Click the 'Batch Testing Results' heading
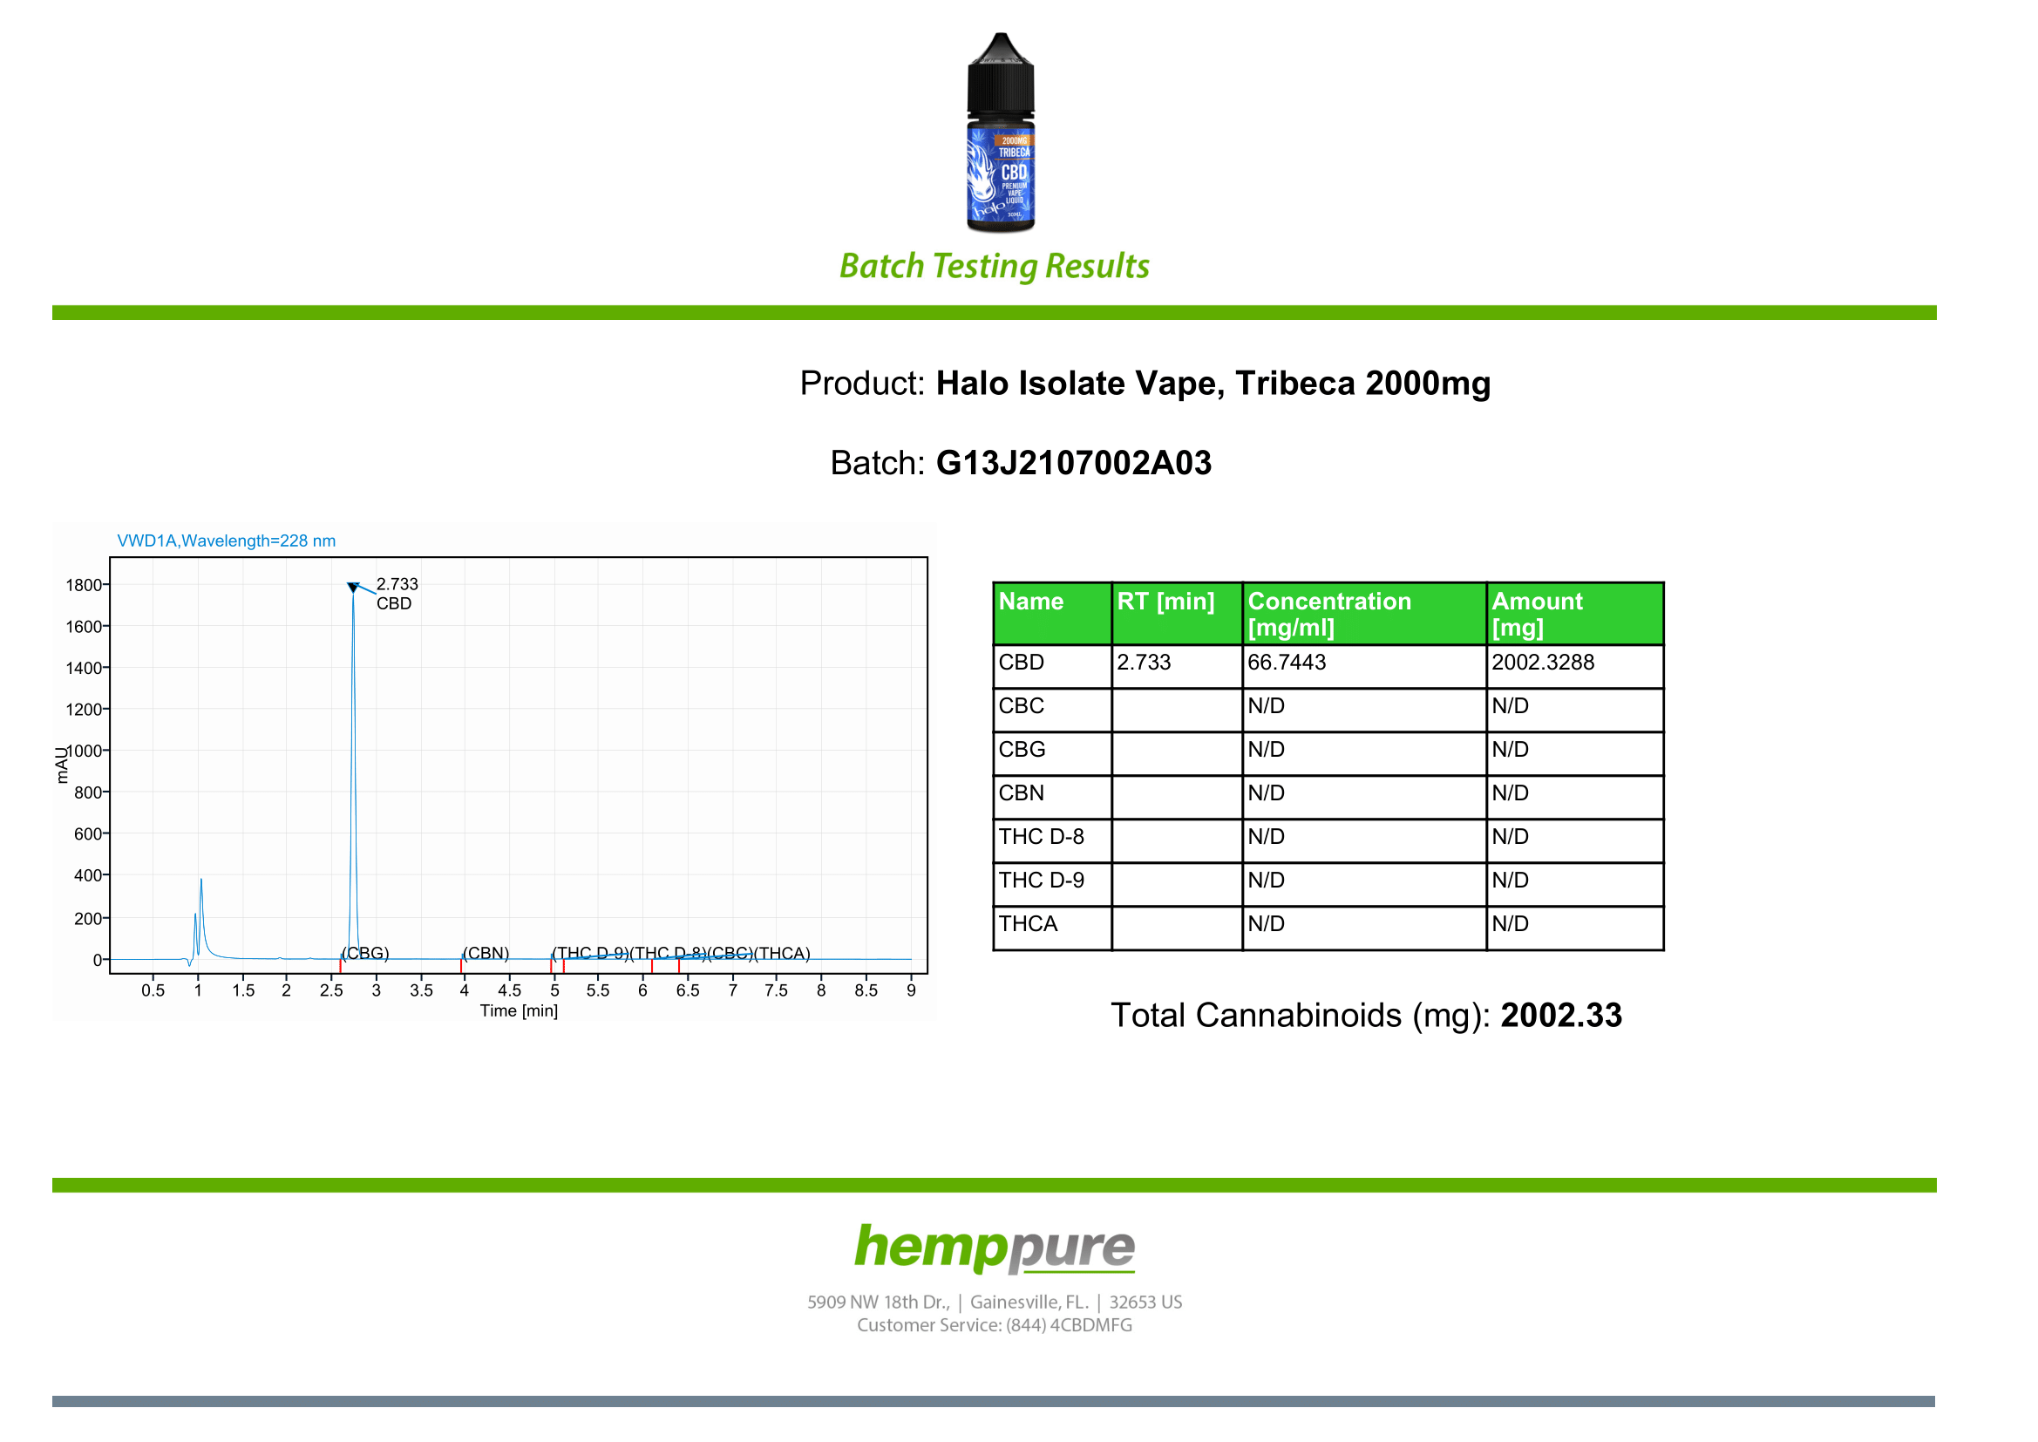 point(994,267)
